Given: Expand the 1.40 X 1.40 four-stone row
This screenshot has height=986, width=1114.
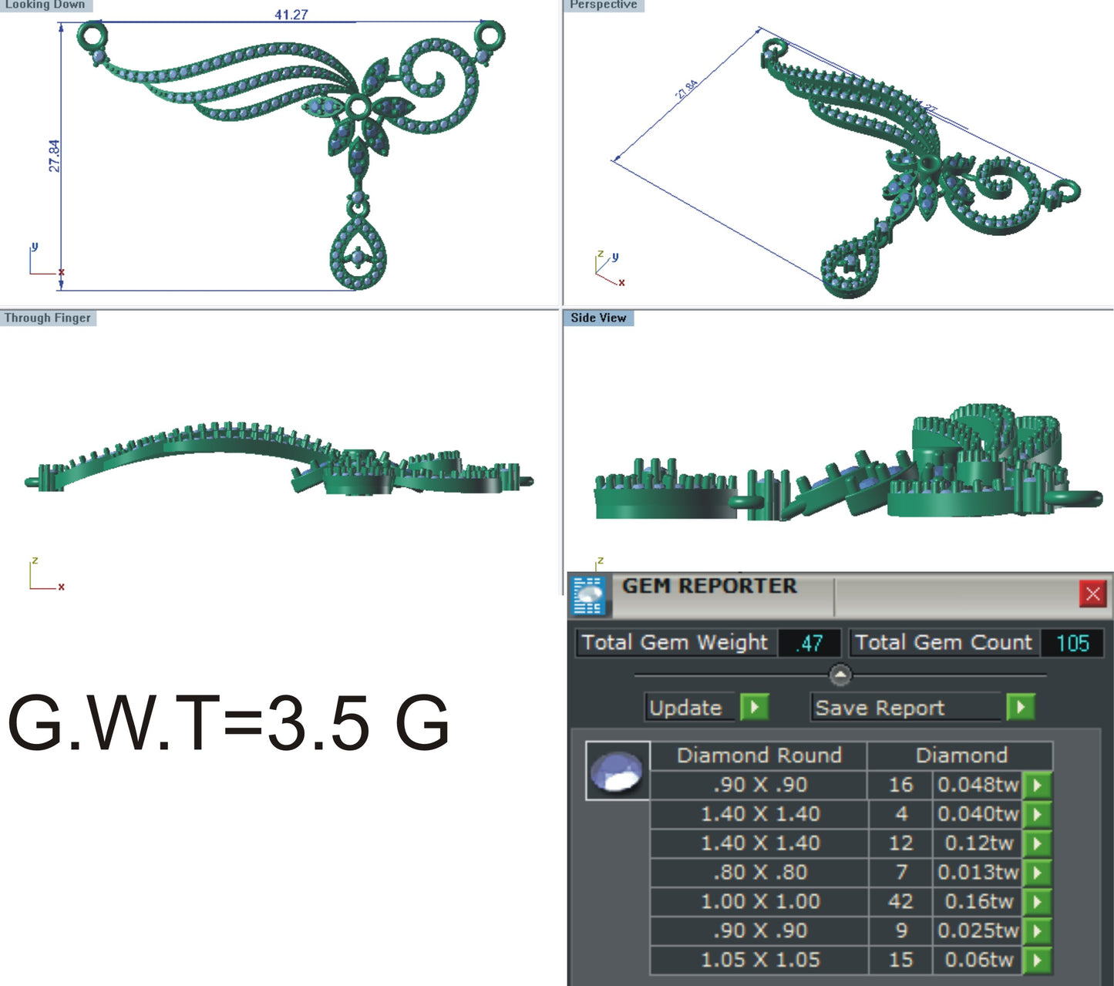Looking at the screenshot, I should tap(761, 814).
